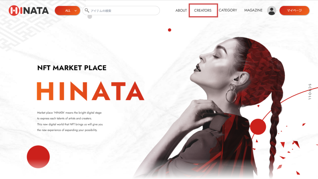Click the アイテムの検索 search field
The width and height of the screenshot is (318, 179).
[121, 11]
